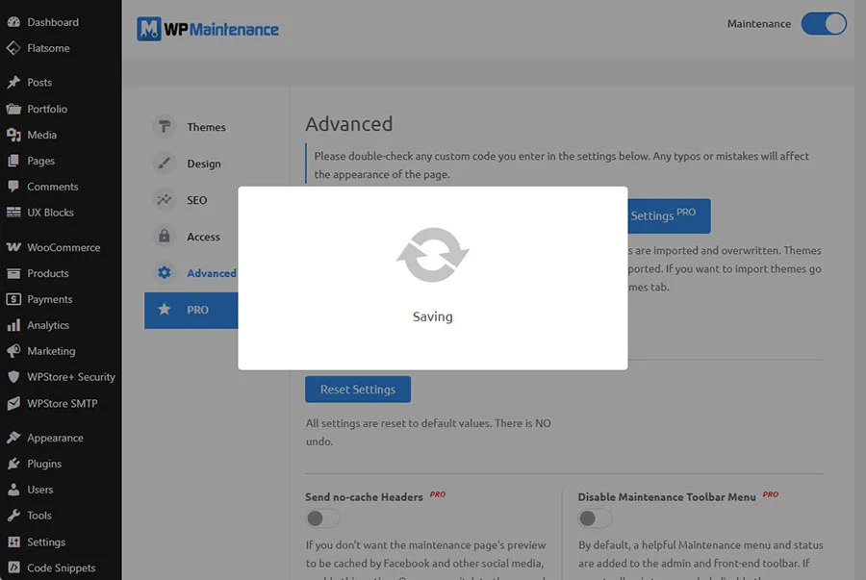Image resolution: width=866 pixels, height=580 pixels.
Task: Open the PRO tab
Action: point(191,310)
